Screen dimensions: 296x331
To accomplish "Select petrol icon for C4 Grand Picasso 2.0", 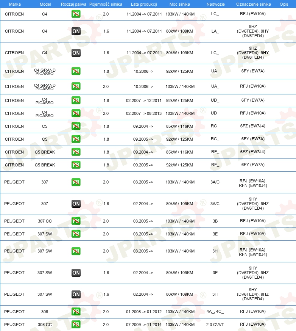I will (x=76, y=86).
